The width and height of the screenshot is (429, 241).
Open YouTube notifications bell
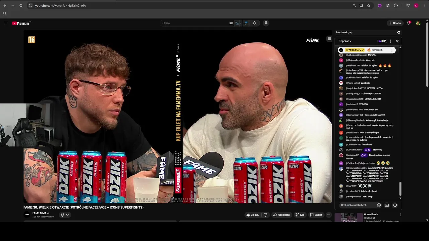[x=408, y=23]
